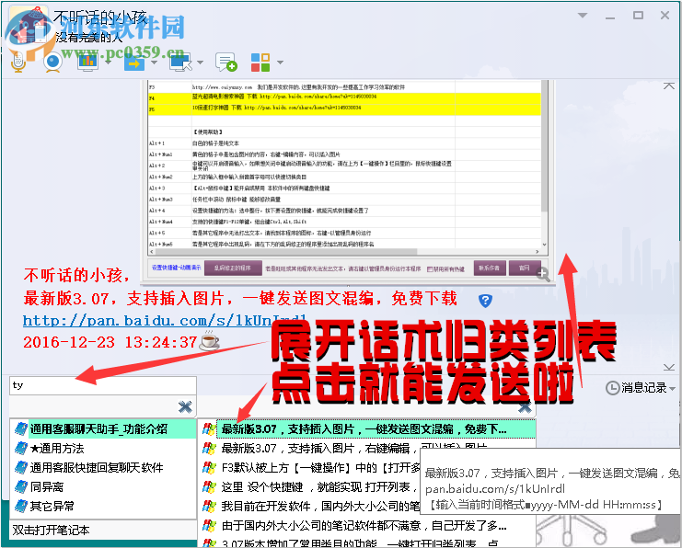Click the book icon beside 其它异常
The width and height of the screenshot is (682, 548).
coord(21,506)
